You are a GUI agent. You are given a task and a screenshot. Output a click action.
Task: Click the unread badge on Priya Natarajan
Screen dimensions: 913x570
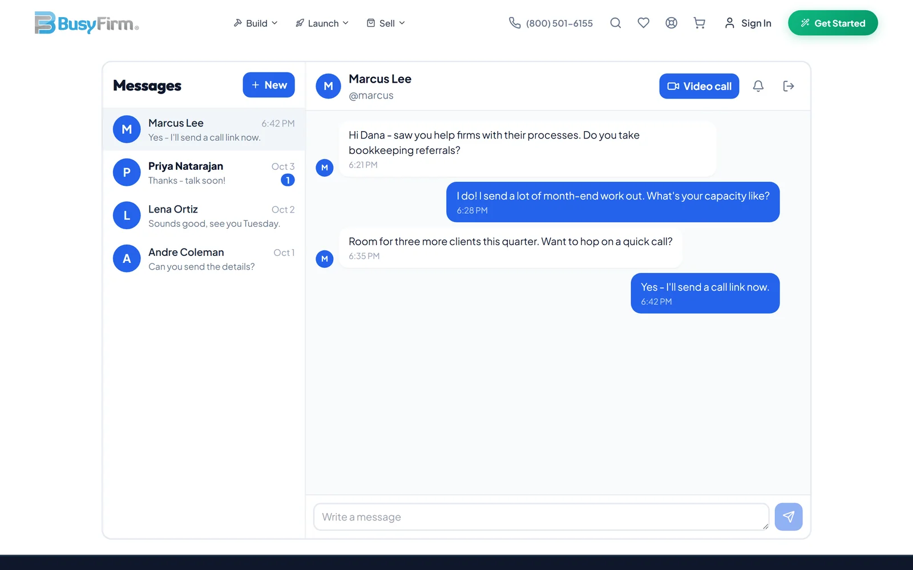pyautogui.click(x=288, y=180)
